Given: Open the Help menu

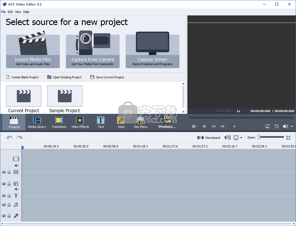Looking at the screenshot, I should (26, 12).
